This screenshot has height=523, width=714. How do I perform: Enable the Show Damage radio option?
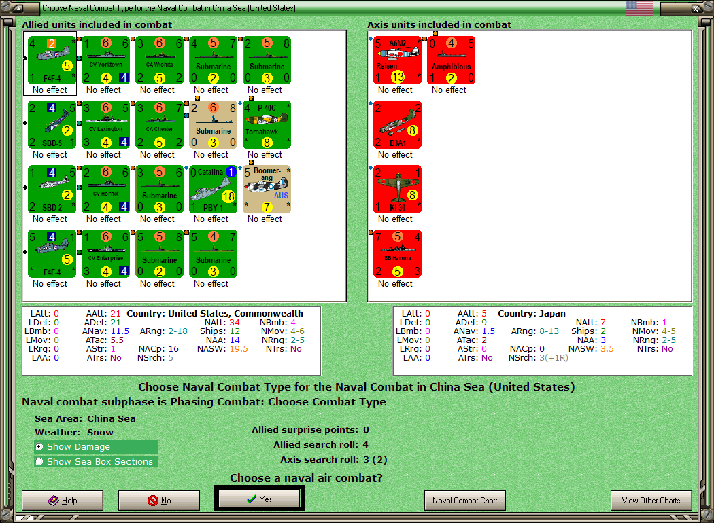click(96, 447)
